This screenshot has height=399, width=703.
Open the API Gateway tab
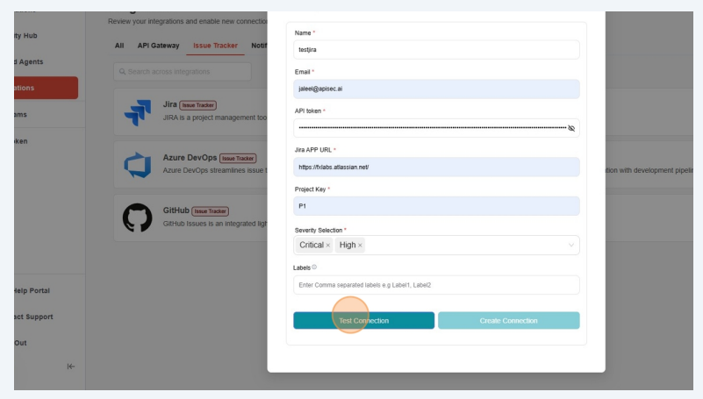point(158,46)
